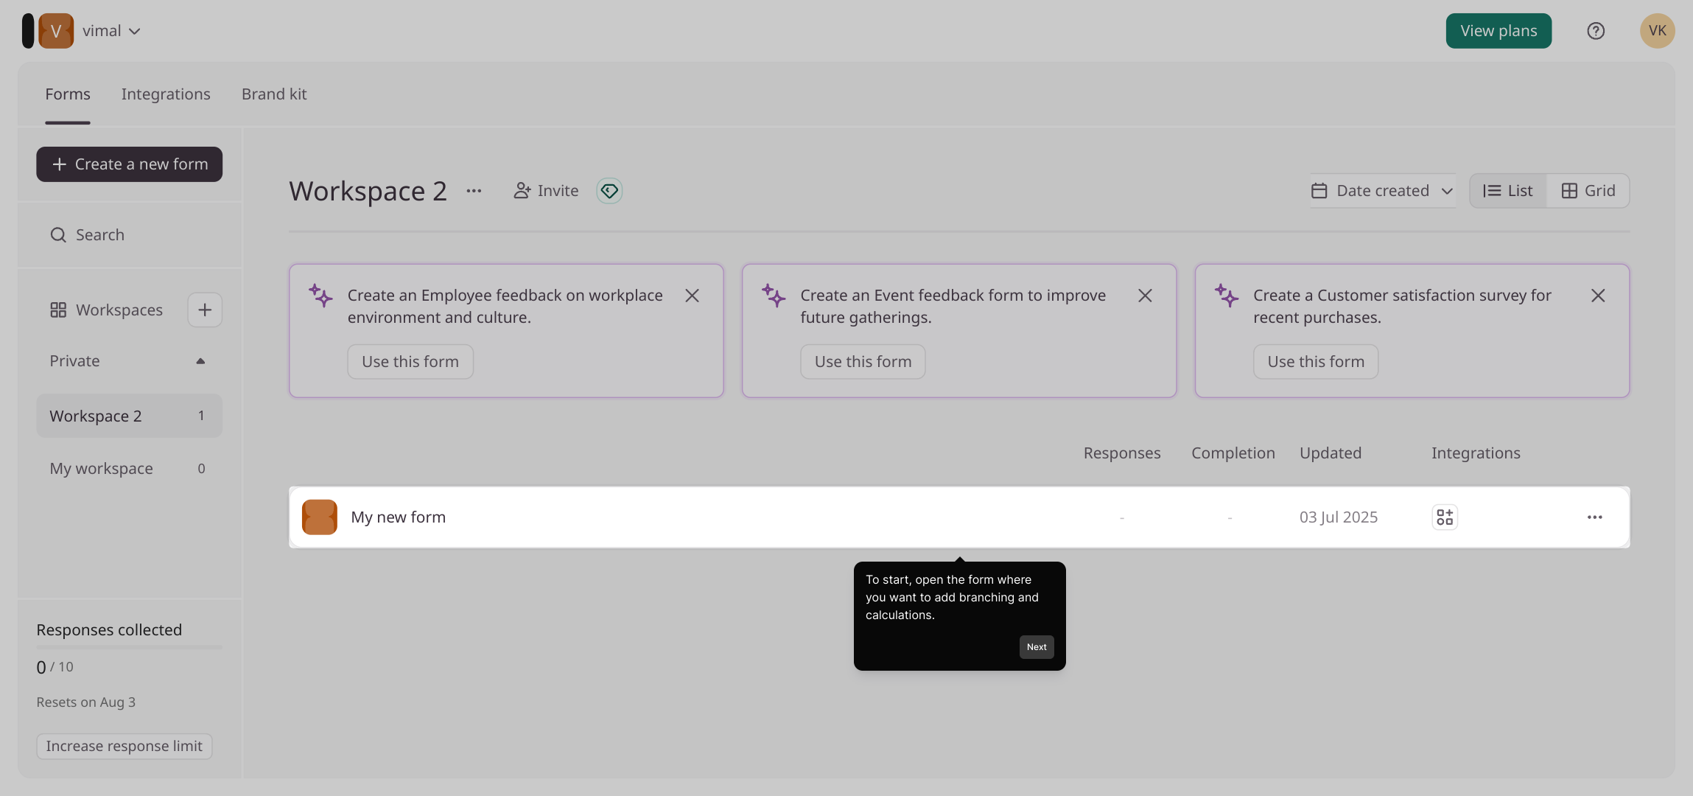Dismiss Employee feedback suggestion card
Screen dimensions: 1693x796
tap(692, 296)
